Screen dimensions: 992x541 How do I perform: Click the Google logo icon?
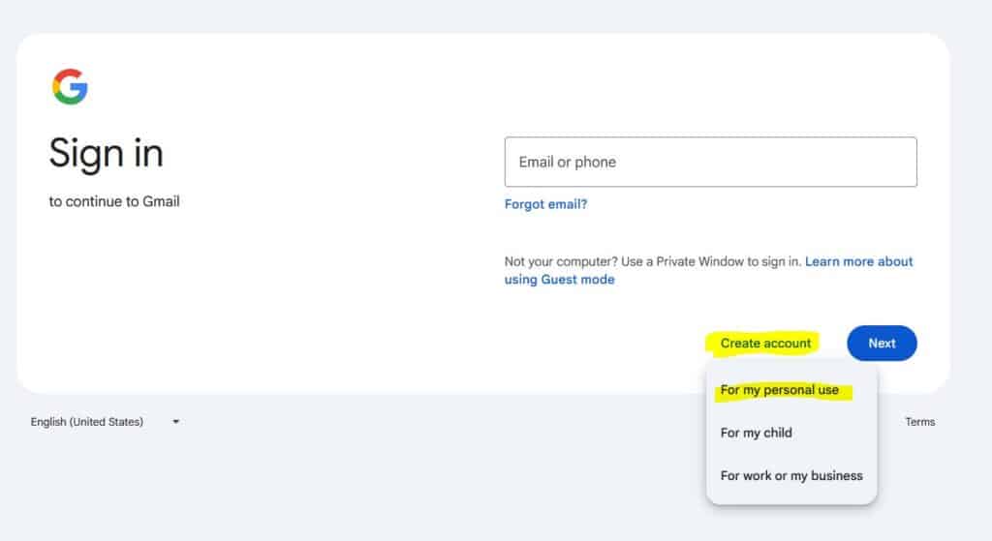(70, 87)
